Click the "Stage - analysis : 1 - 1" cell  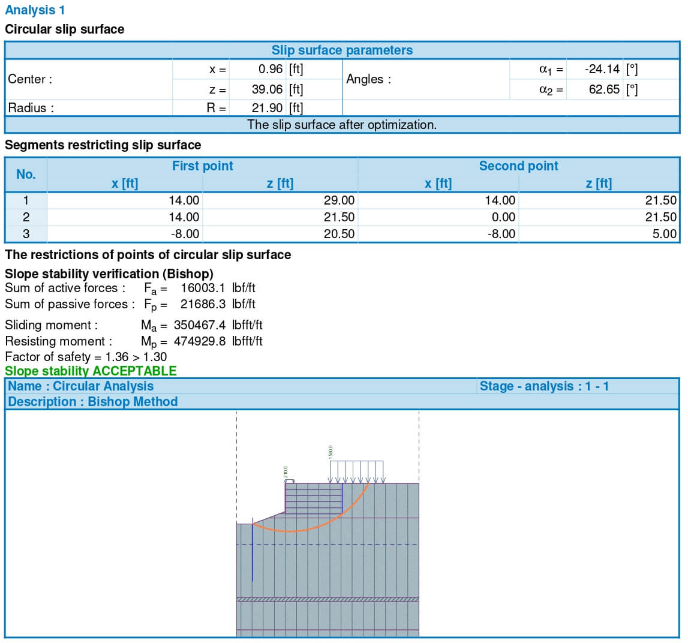(x=543, y=386)
